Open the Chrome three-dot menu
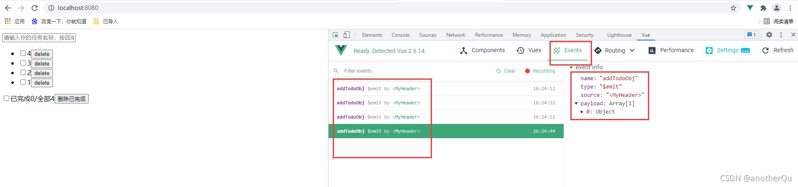The width and height of the screenshot is (798, 187). tap(790, 8)
